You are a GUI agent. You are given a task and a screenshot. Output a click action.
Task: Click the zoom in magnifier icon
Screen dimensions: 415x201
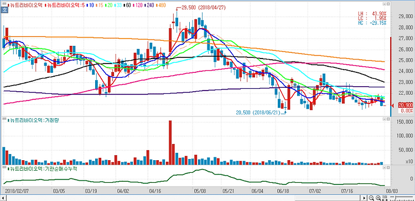pos(378,198)
